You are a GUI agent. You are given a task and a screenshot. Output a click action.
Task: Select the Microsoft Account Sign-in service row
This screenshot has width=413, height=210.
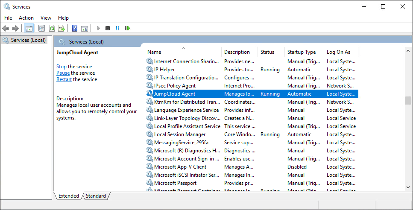(252, 159)
